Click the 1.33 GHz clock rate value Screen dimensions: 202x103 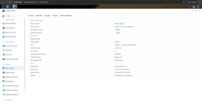118,48
